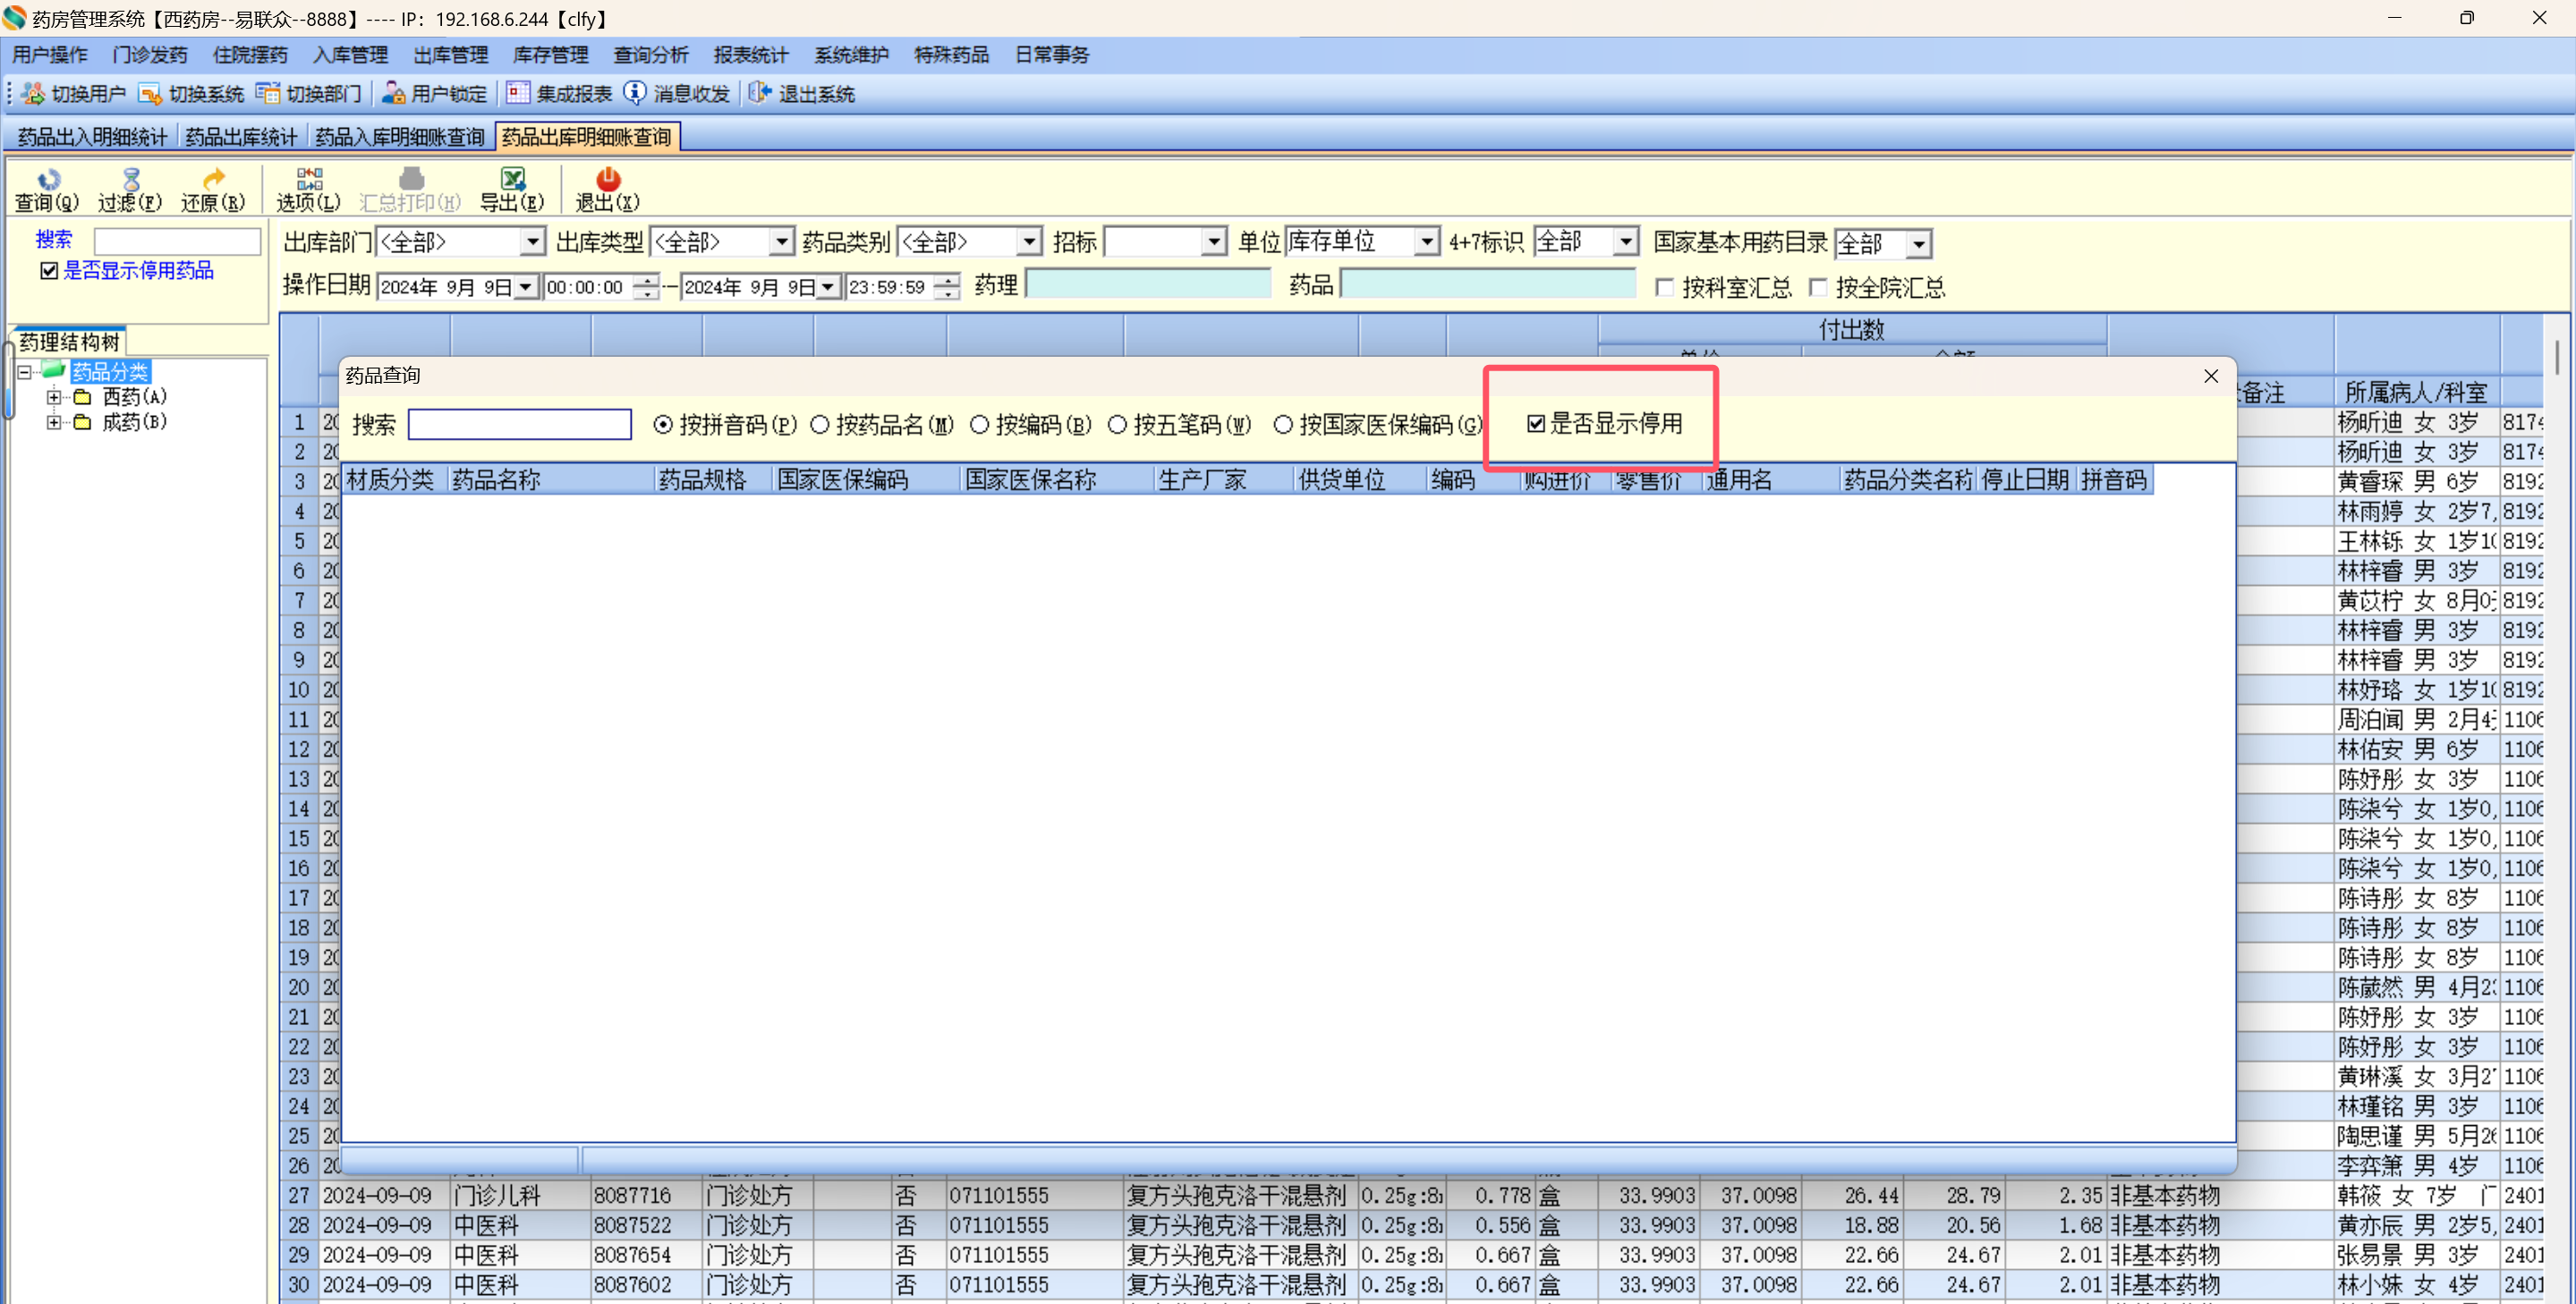2576x1304 pixels.
Task: Enable the 按科室汇总 checkbox
Action: pos(1665,289)
